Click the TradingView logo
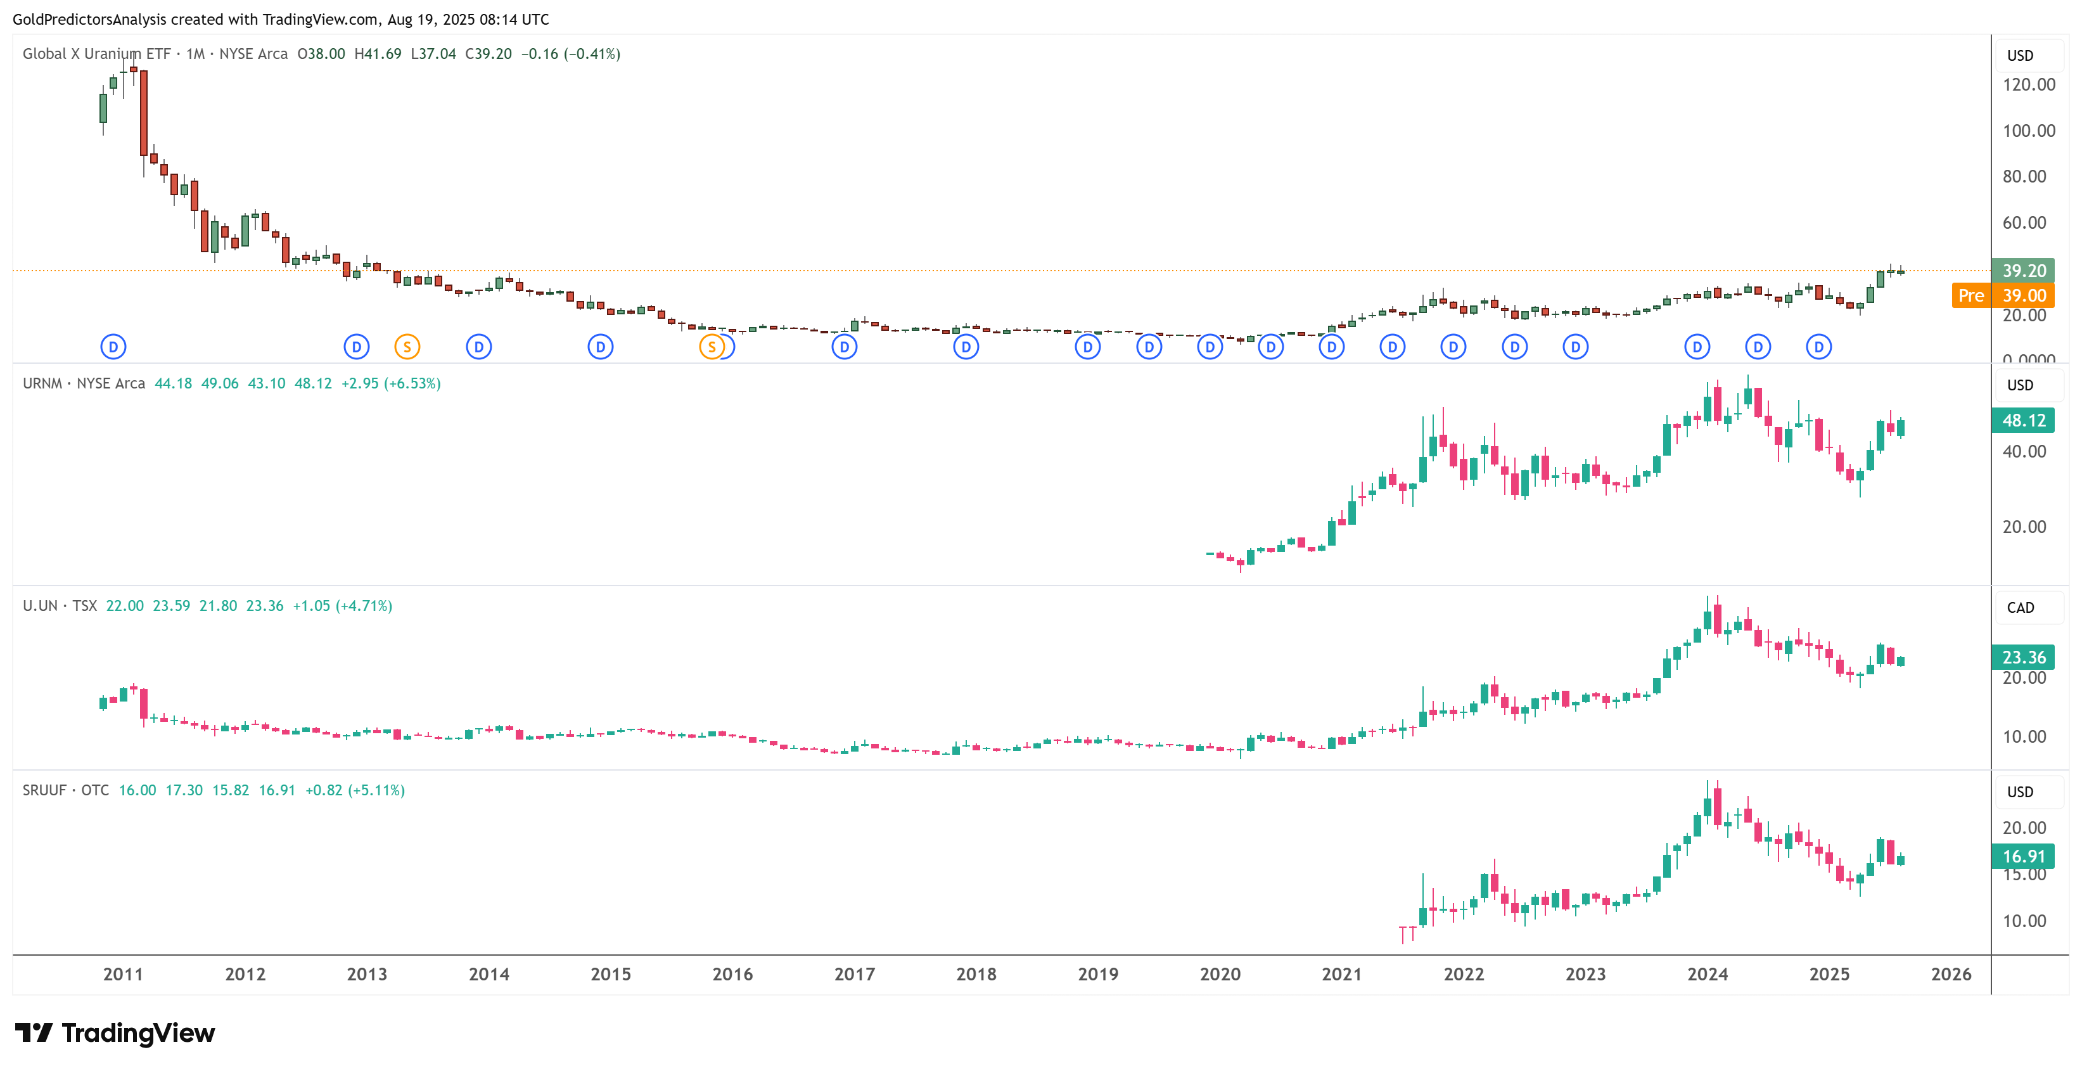The image size is (2082, 1071). 115,1032
